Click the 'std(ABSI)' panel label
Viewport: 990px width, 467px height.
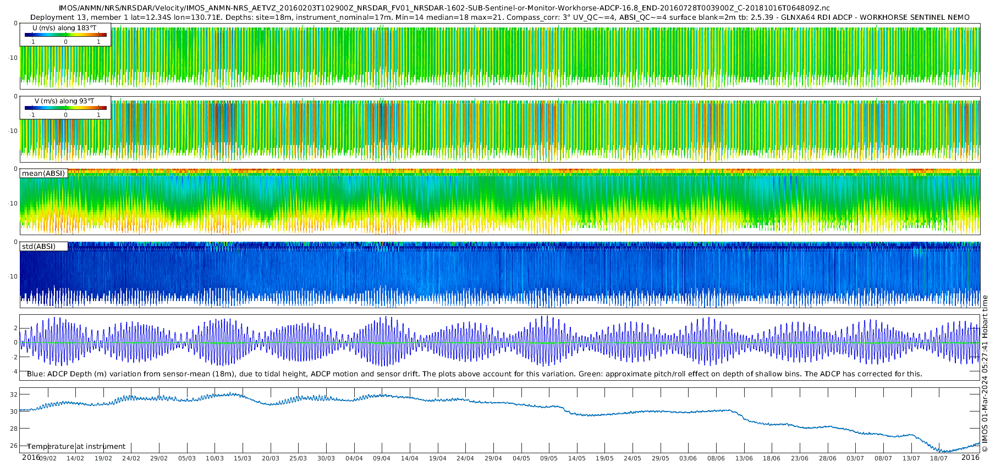38,247
